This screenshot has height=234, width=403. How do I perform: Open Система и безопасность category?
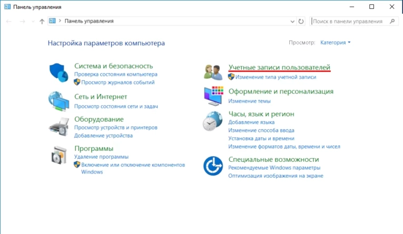coord(114,66)
